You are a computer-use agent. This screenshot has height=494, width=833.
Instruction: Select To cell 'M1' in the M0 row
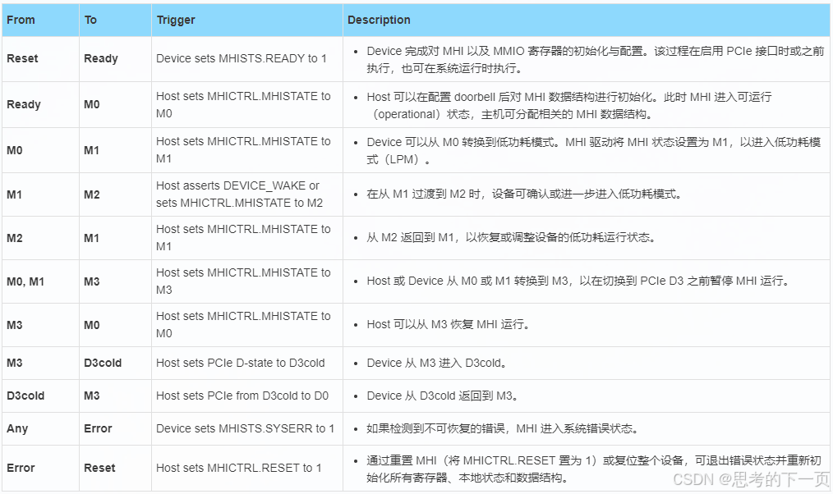coord(92,150)
